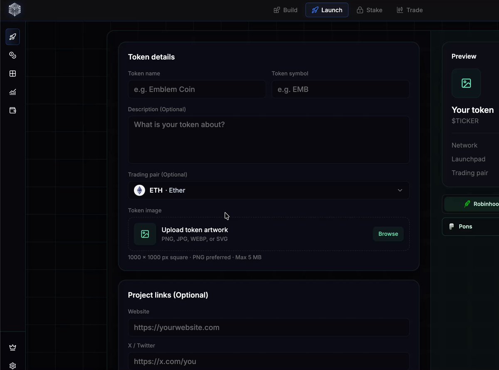Click the "Token details" heading

click(x=151, y=57)
